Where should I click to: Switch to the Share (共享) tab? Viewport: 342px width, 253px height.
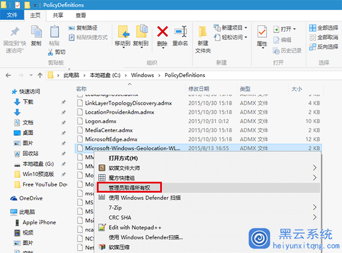point(58,15)
